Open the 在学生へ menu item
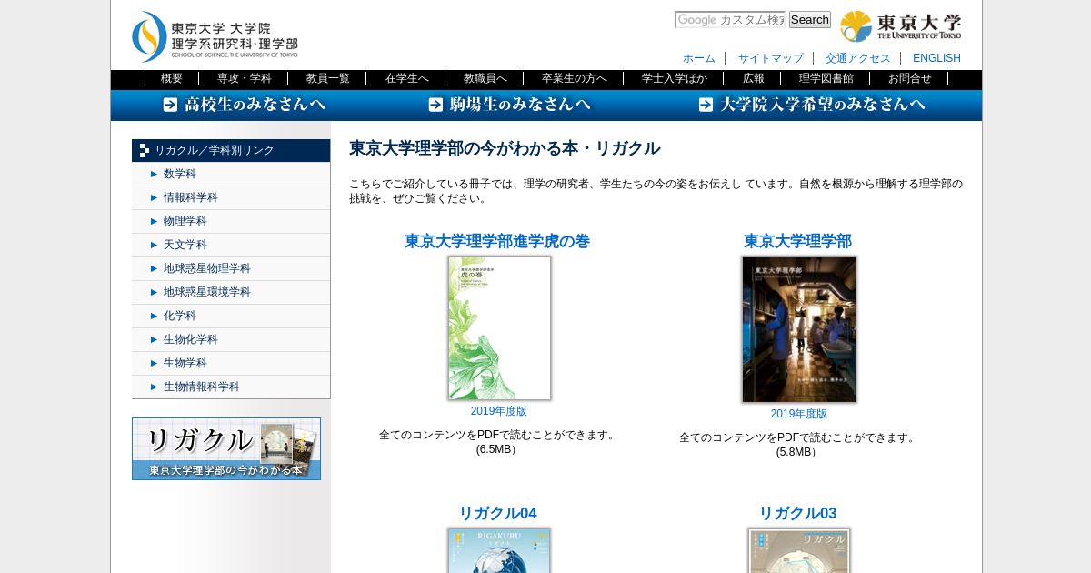This screenshot has width=1091, height=573. tap(407, 78)
